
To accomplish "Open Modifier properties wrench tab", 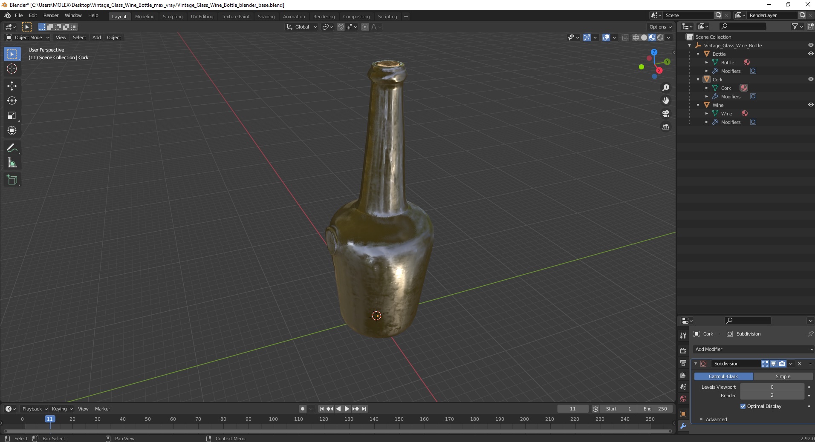I will [683, 426].
